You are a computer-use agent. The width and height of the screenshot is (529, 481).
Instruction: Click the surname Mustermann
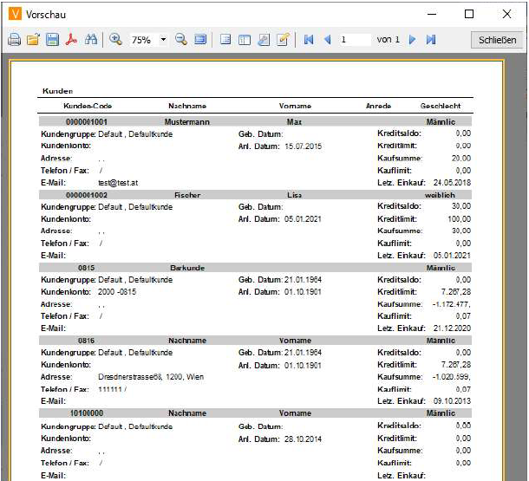[x=187, y=121]
